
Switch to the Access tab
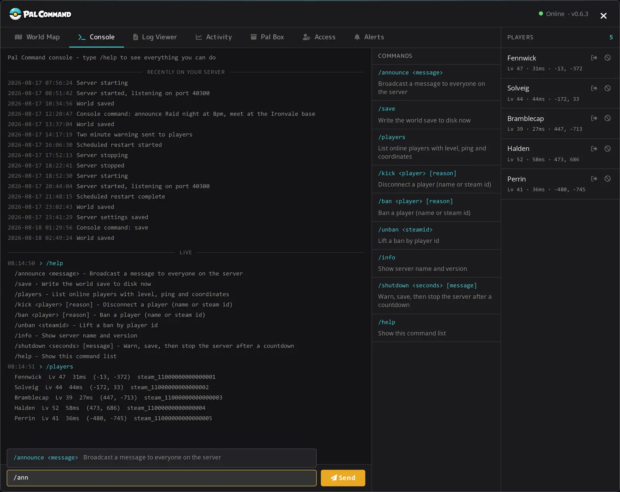tap(319, 37)
